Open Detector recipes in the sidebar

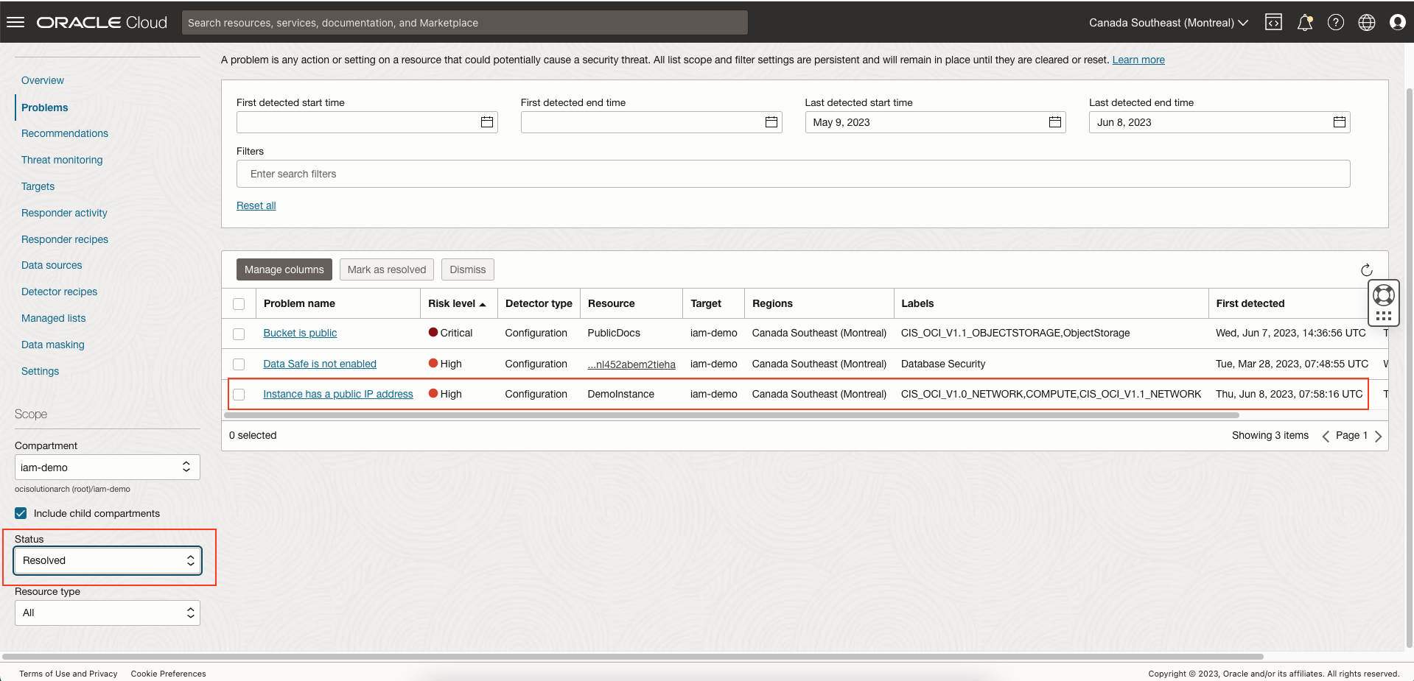point(60,292)
